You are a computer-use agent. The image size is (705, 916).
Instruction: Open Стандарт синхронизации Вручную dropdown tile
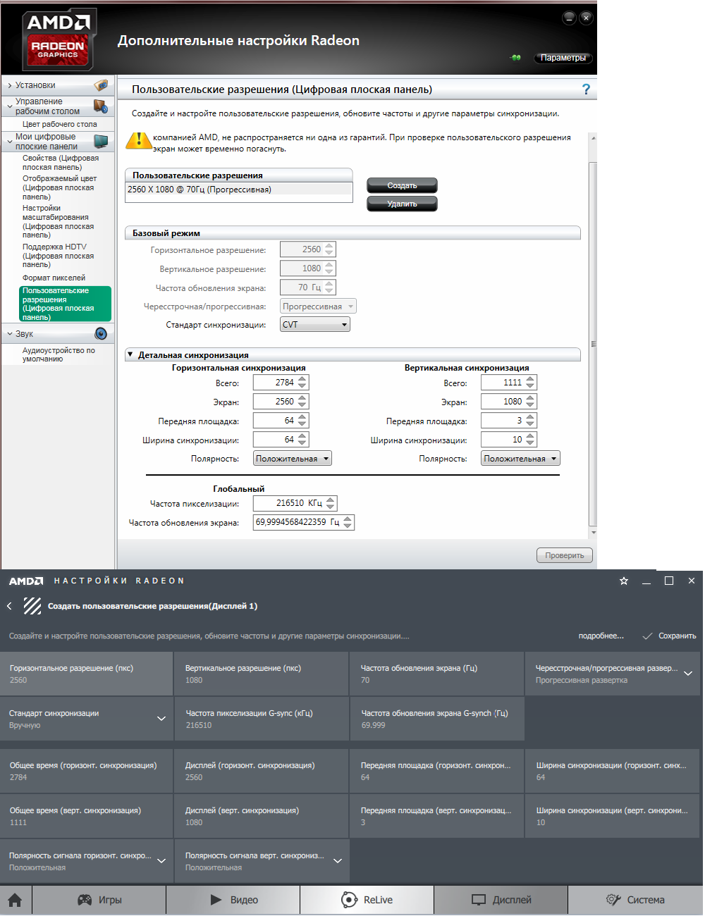pos(86,719)
